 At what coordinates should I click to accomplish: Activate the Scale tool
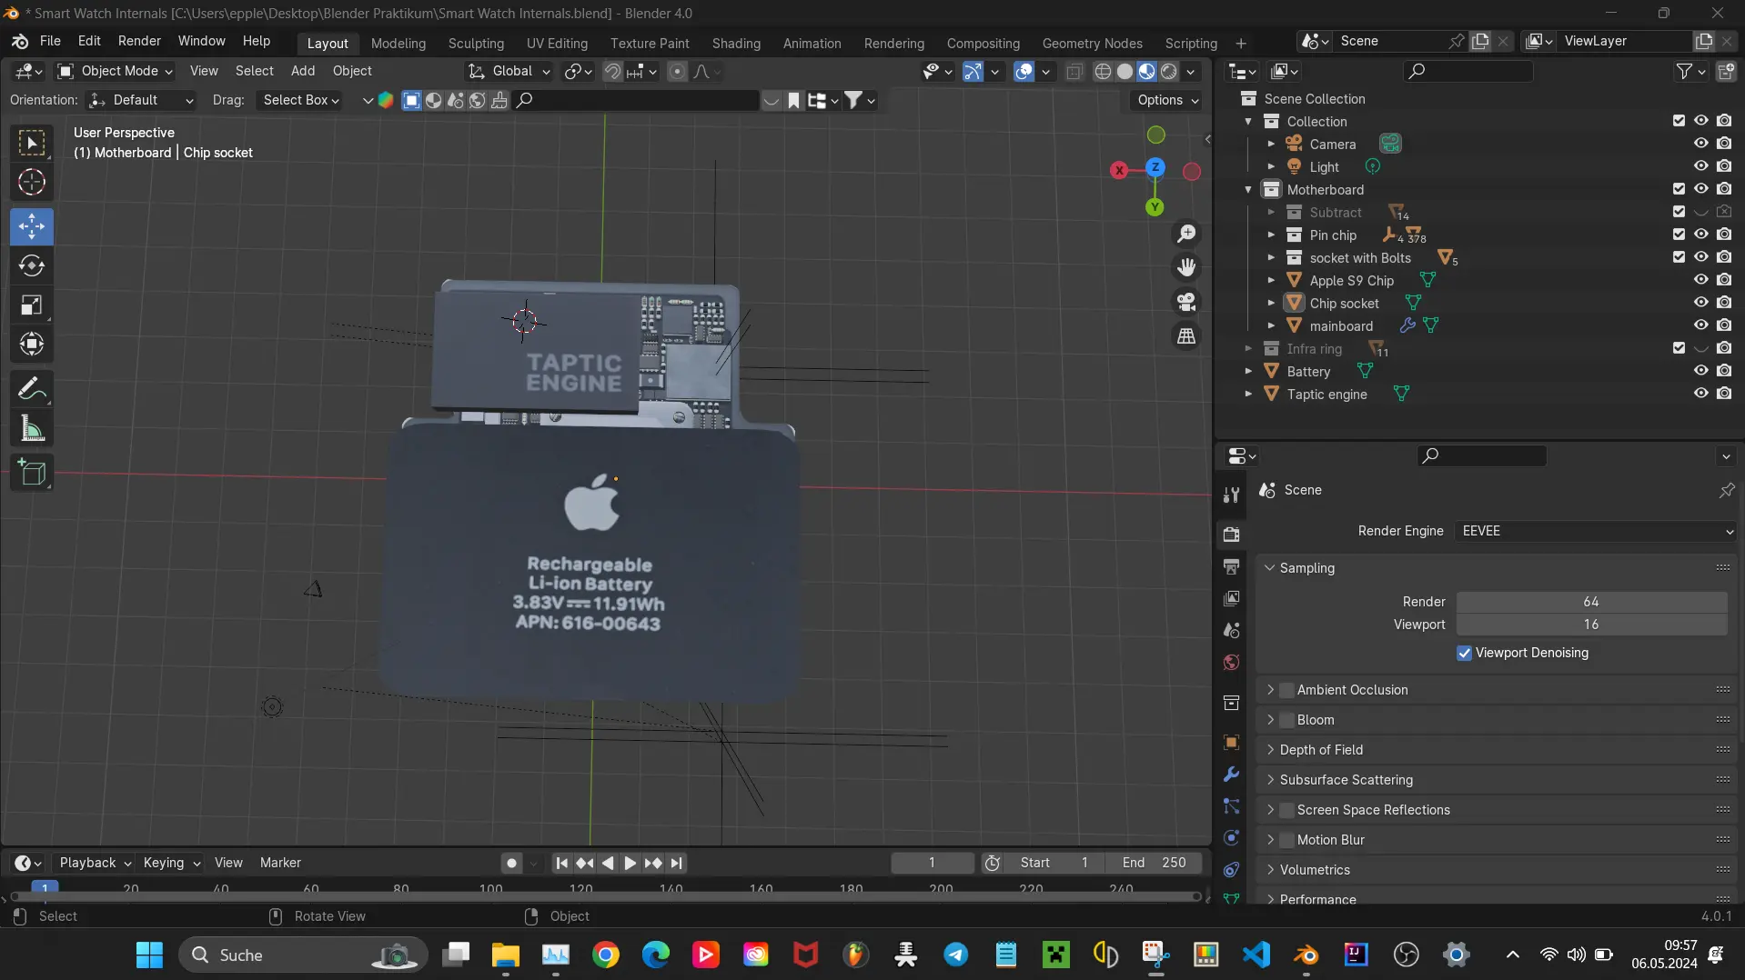(32, 305)
